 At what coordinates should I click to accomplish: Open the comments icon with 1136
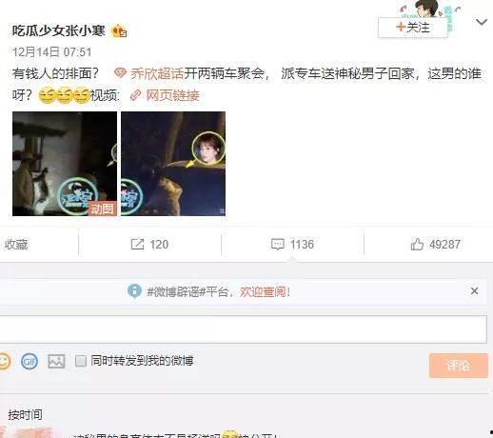click(x=278, y=245)
